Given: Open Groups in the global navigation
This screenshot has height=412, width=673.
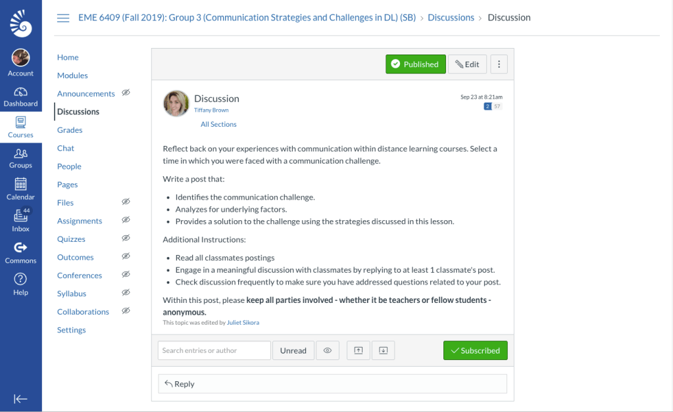Looking at the screenshot, I should [x=20, y=158].
